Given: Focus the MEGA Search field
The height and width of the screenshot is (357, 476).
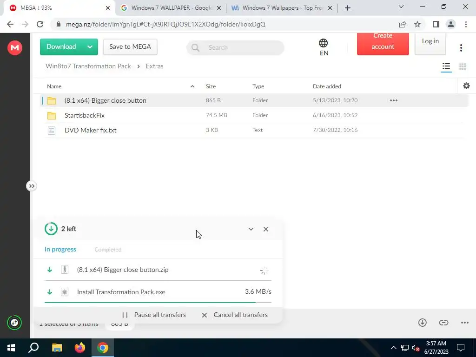Looking at the screenshot, I should tap(235, 48).
